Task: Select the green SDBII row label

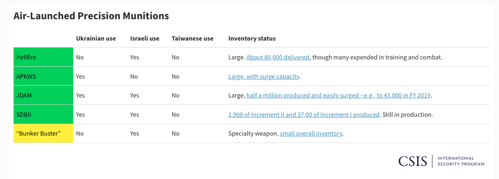Action: (43, 115)
